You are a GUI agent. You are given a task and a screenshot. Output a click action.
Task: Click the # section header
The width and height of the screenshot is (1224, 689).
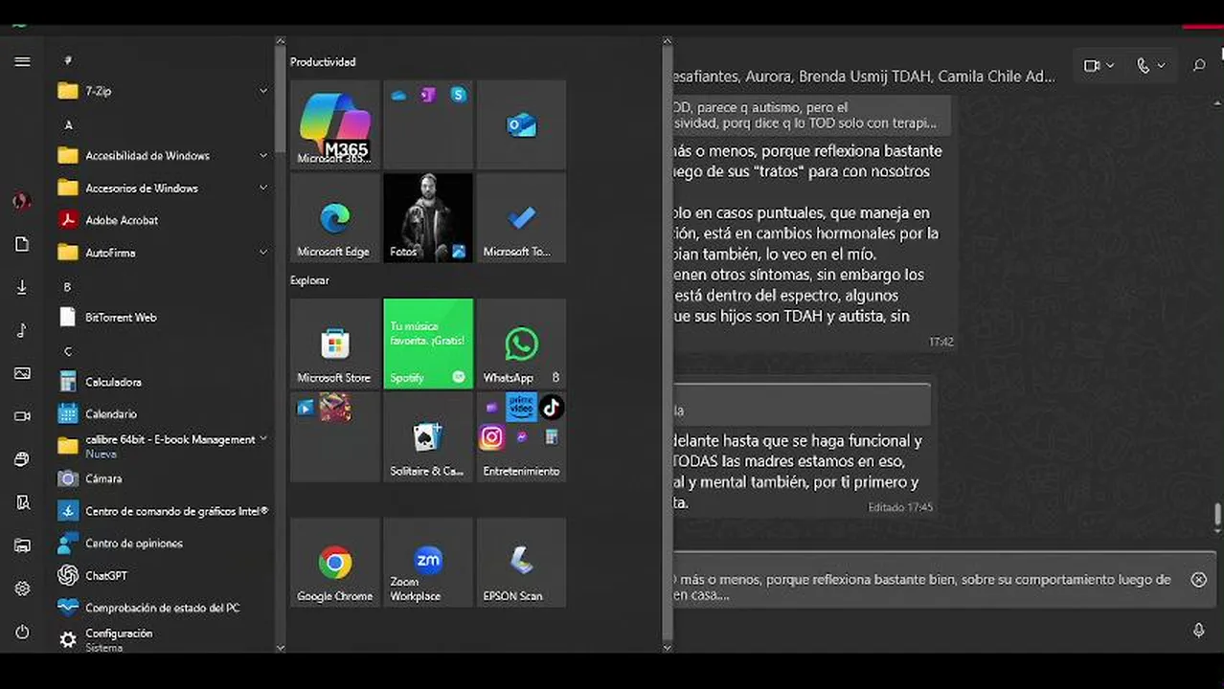click(68, 60)
